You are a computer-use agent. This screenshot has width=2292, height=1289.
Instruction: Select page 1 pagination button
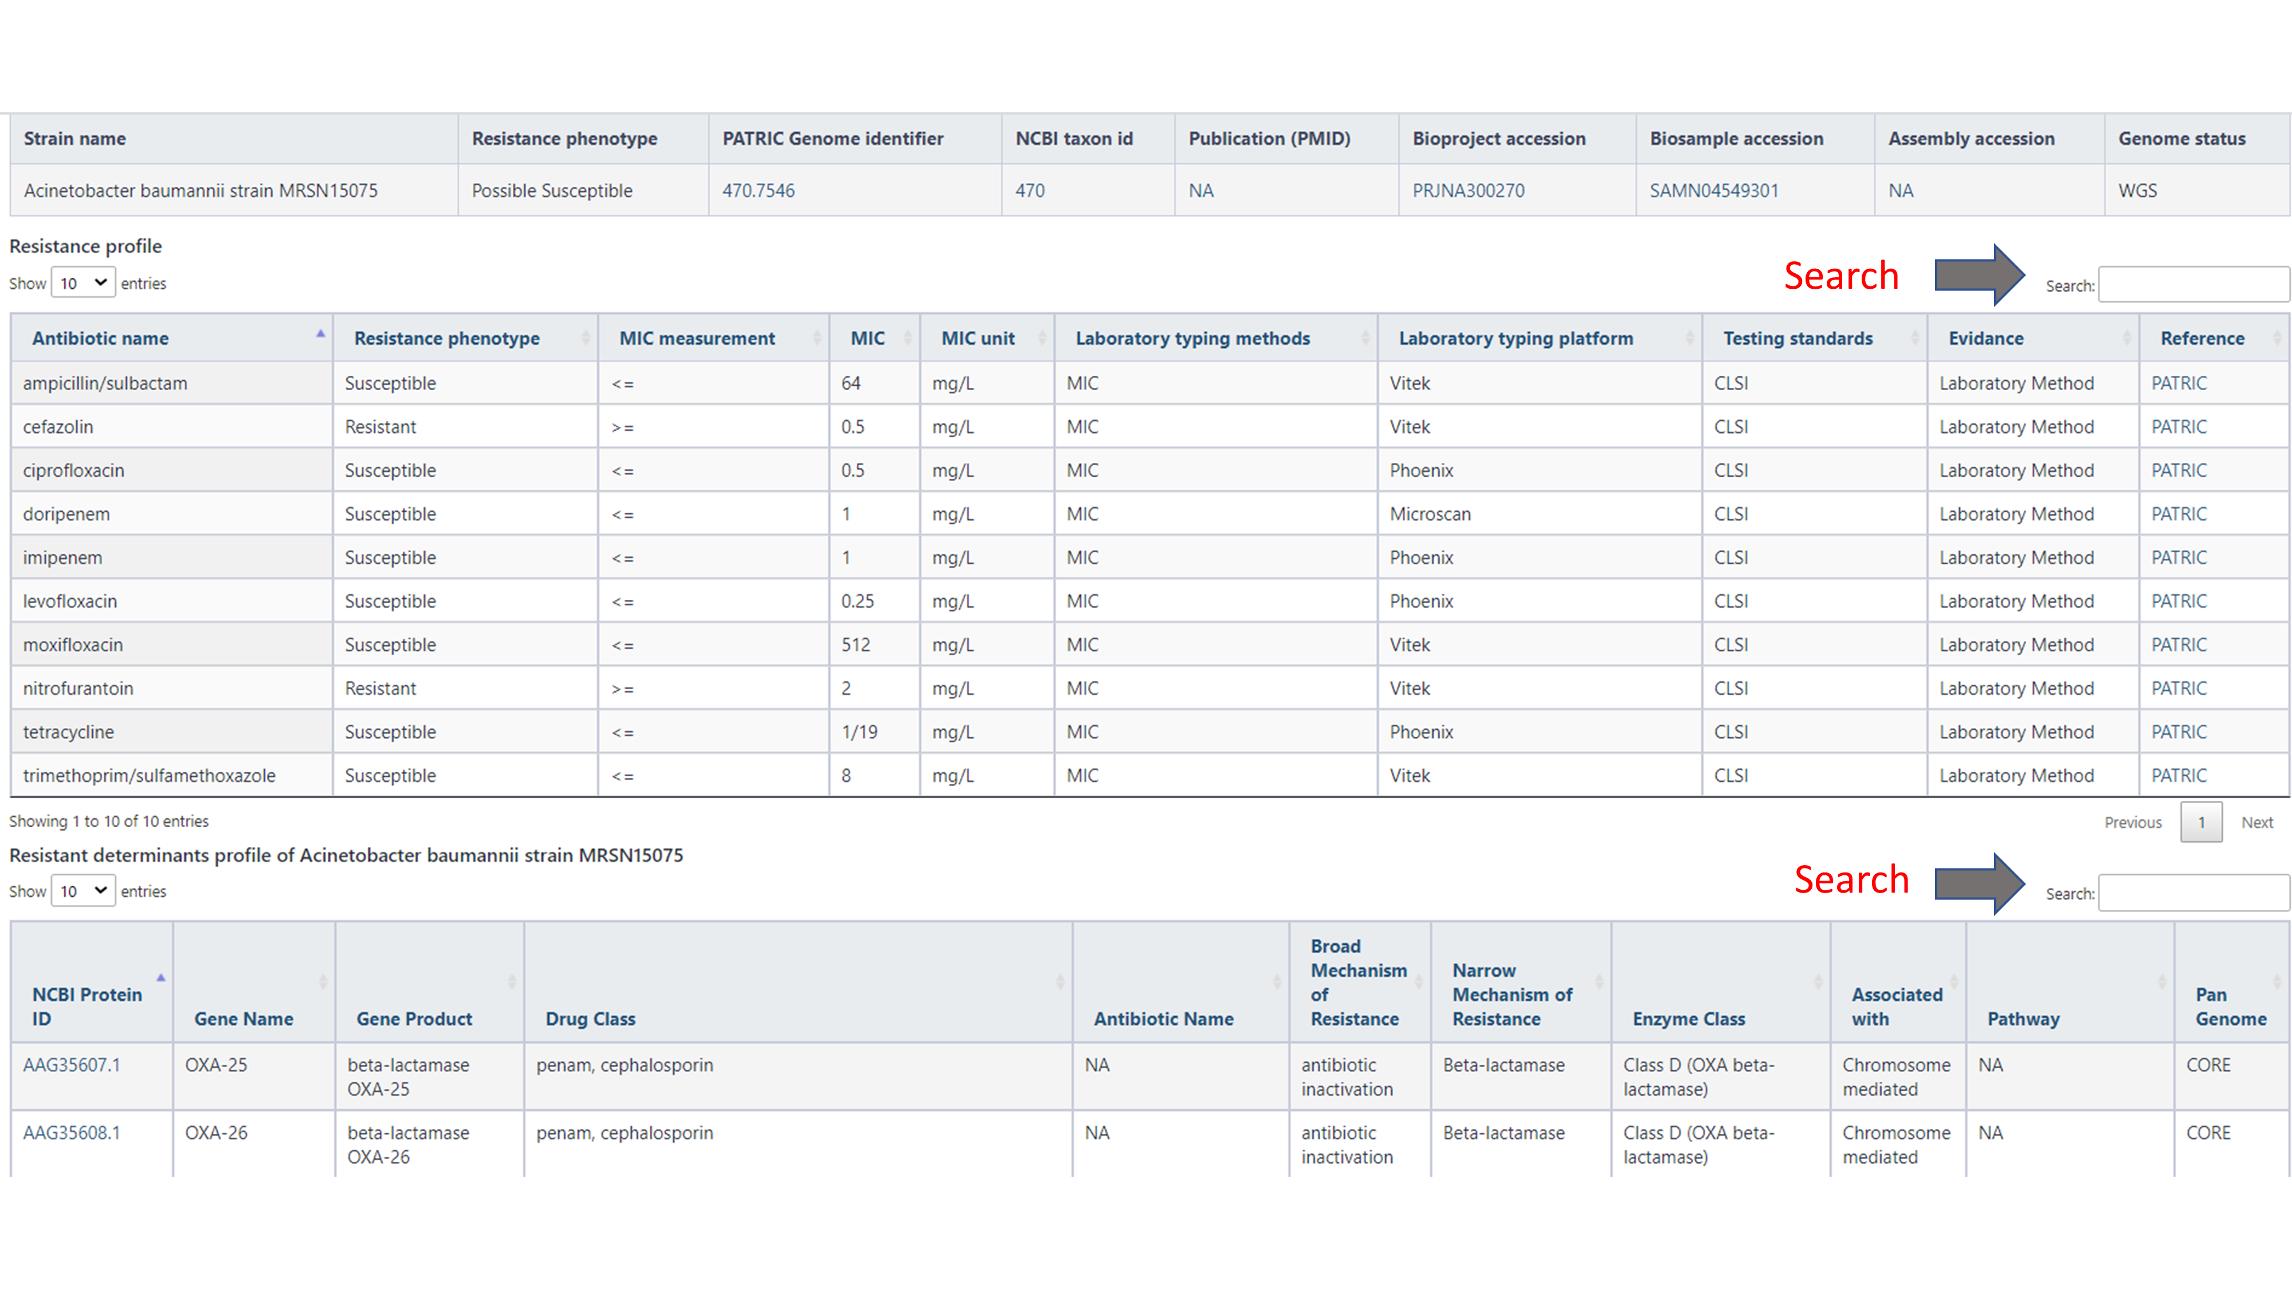click(2200, 822)
